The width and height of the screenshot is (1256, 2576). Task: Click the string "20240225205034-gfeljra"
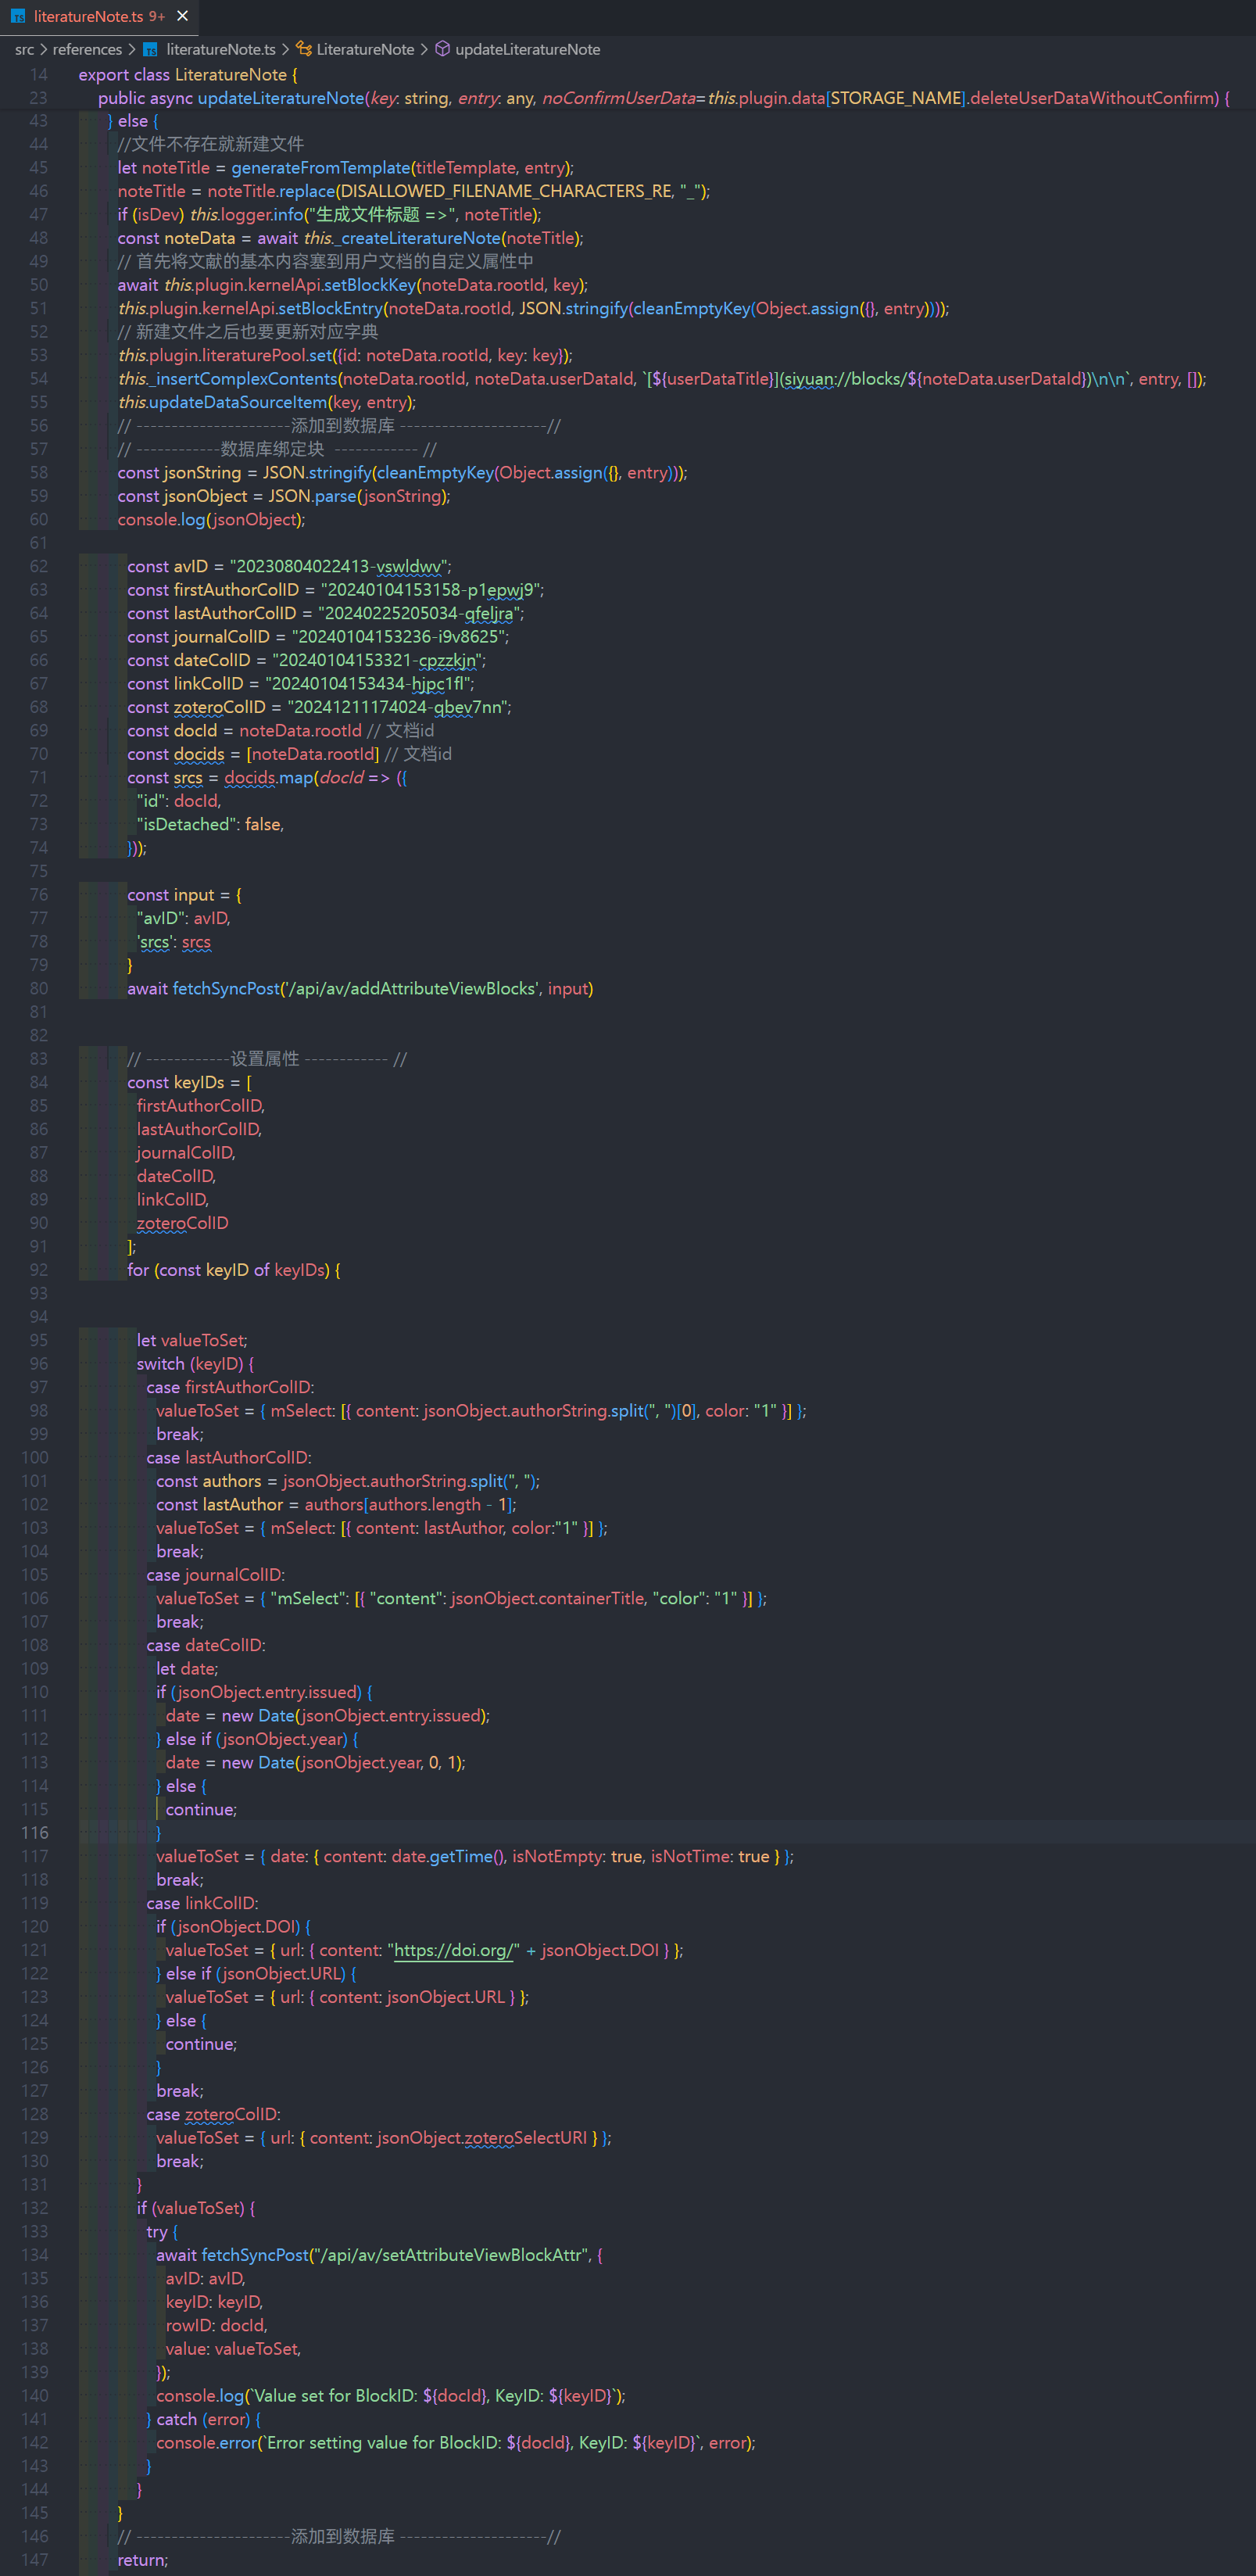[x=418, y=614]
